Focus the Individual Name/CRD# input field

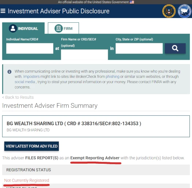pyautogui.click(x=30, y=48)
